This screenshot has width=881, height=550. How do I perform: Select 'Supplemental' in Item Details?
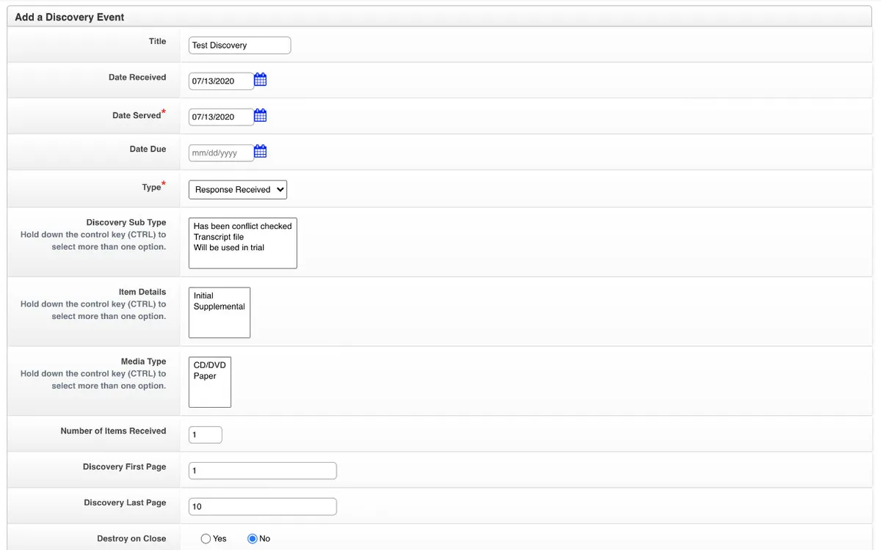219,307
